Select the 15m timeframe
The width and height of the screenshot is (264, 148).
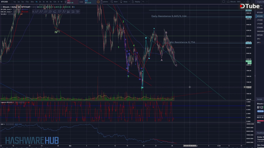pyautogui.click(x=27, y=2)
